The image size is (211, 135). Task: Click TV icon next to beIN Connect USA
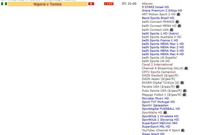tap(171, 30)
